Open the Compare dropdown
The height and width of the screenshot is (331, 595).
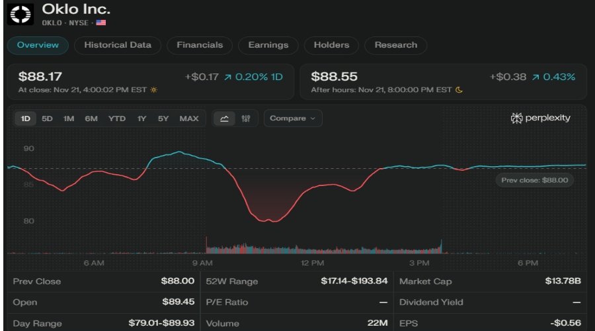(x=293, y=118)
